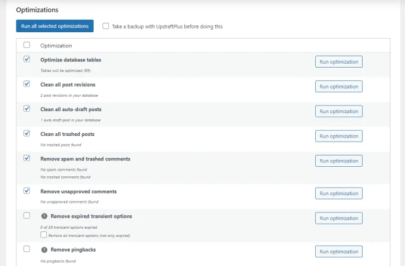This screenshot has width=405, height=266.
Task: Toggle the select-all Optimization header checkbox
Action: pos(27,45)
